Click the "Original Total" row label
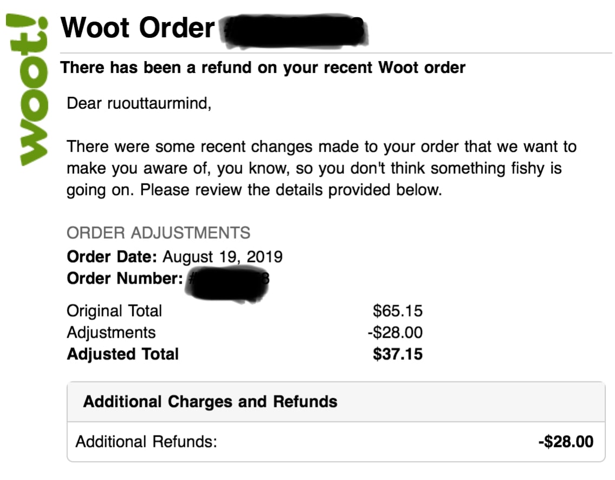This screenshot has width=615, height=480. (x=114, y=311)
